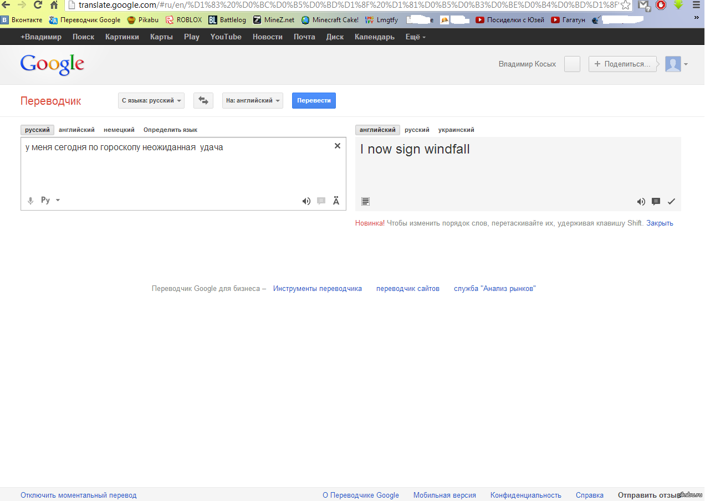
Task: Choose Определить язык for the source
Action: pos(170,130)
